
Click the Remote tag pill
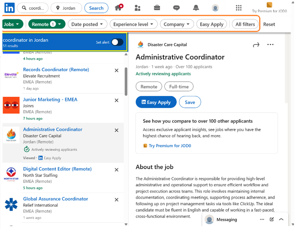tap(149, 87)
